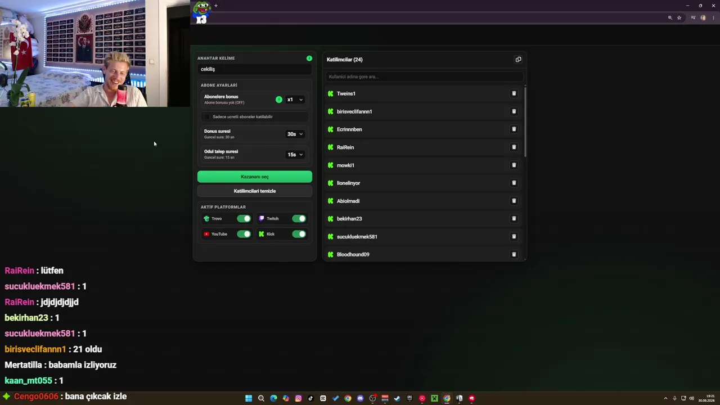Open Chrome's three-dot menu
The width and height of the screenshot is (720, 405).
[713, 18]
